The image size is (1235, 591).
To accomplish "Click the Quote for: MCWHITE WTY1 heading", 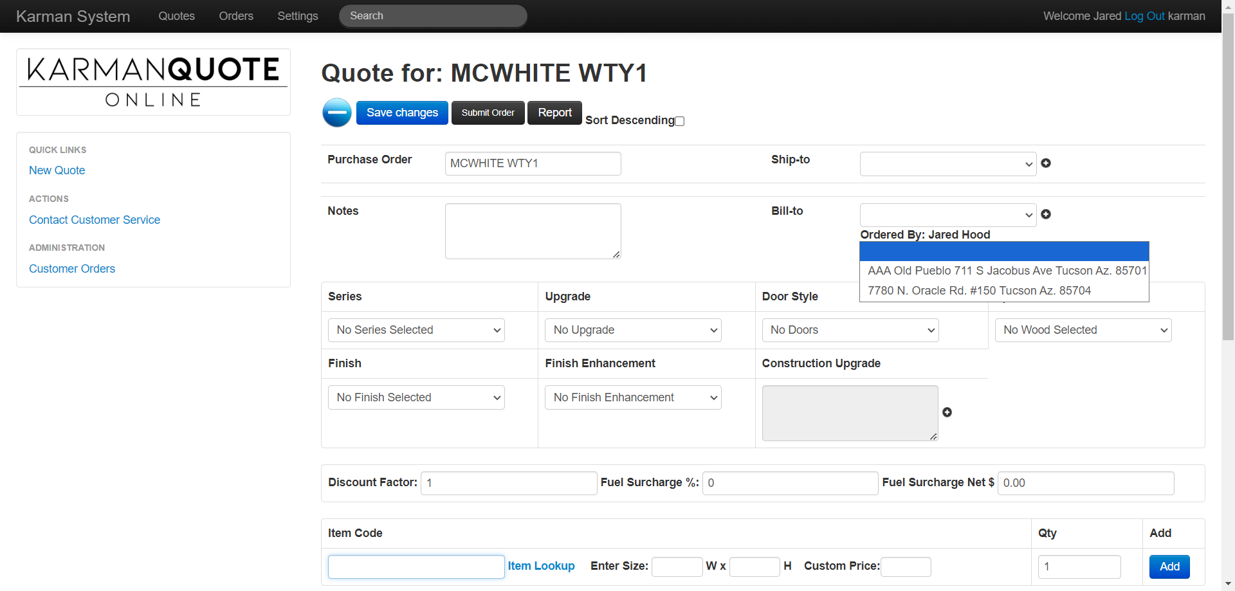I will pos(484,73).
